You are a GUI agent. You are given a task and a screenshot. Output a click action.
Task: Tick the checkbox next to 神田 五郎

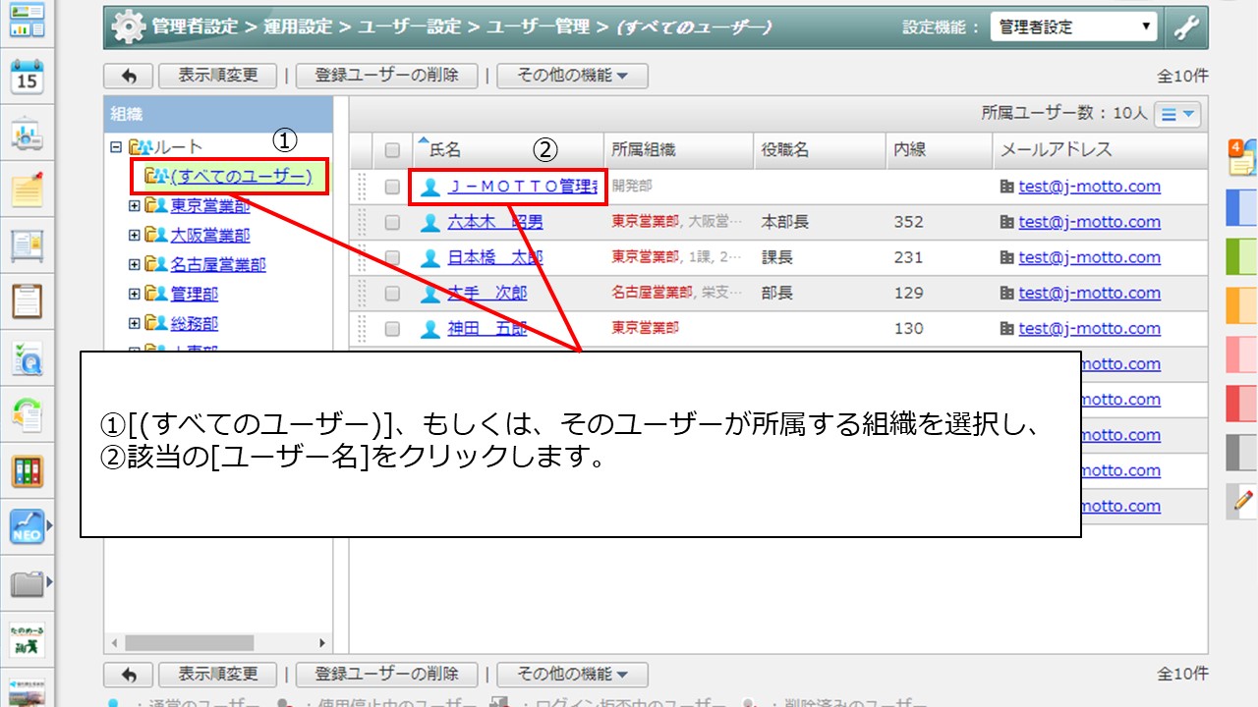click(392, 329)
